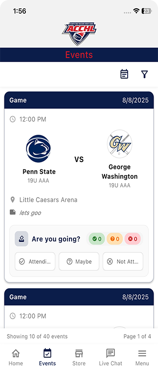Go to the Home tab

[x=16, y=357]
